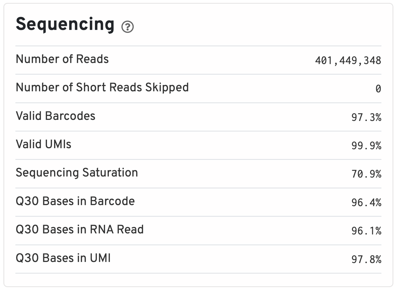Click the 401,449,348 reads value
Viewport: 396px width, 290px height.
[x=348, y=61]
